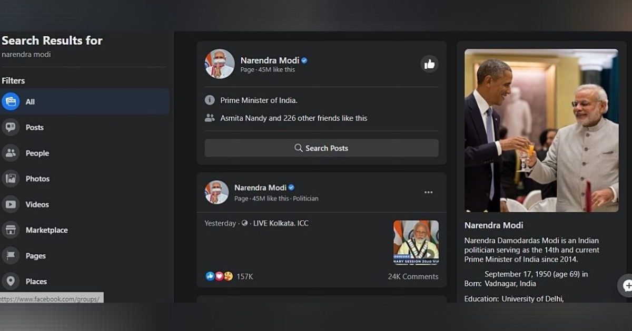This screenshot has height=331, width=632.
Task: View the 24K Comments link
Action: [x=413, y=276]
